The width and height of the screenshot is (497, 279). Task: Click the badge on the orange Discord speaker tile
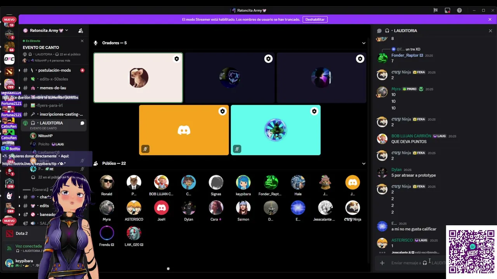(x=222, y=112)
